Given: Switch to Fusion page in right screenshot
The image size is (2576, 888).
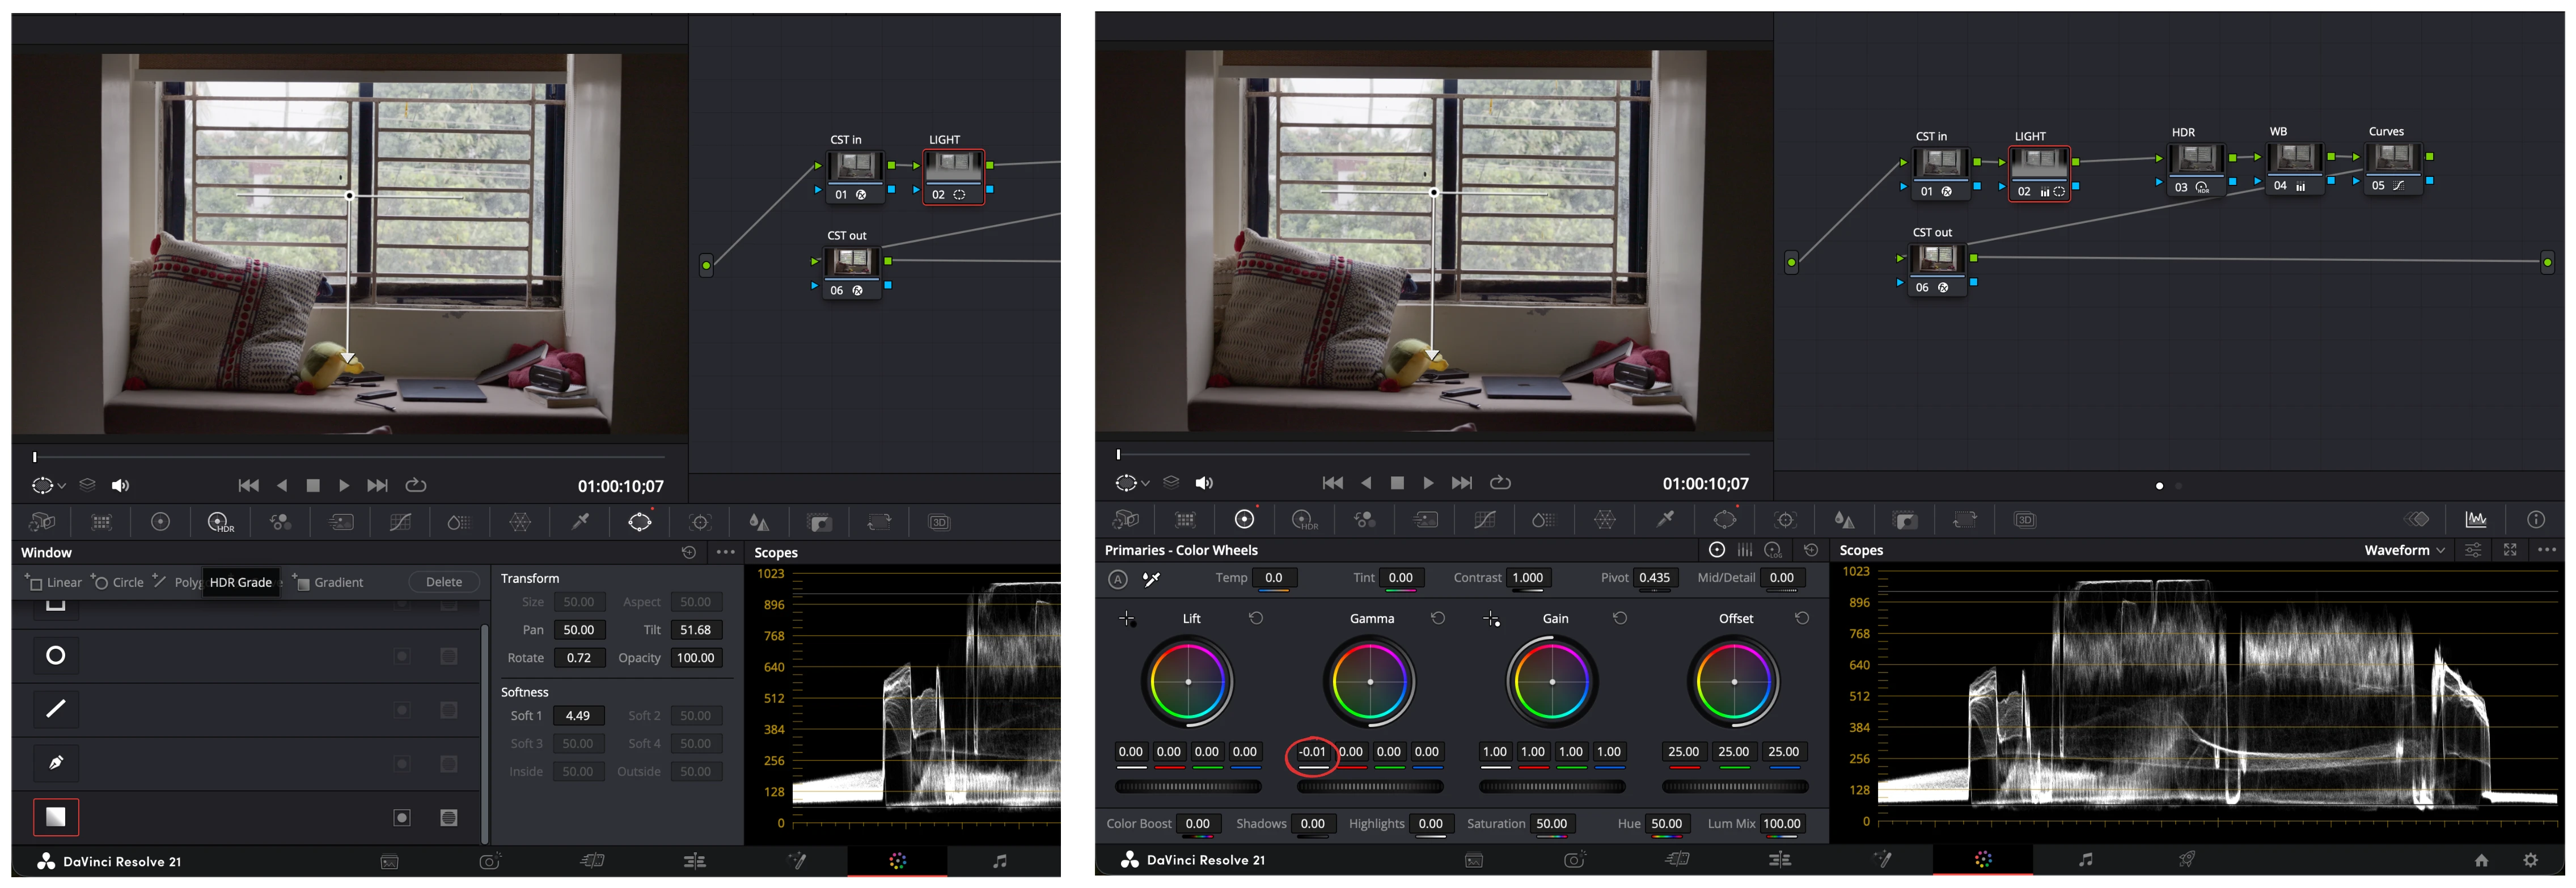Looking at the screenshot, I should coord(1882,859).
